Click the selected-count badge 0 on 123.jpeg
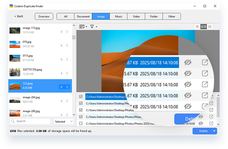228x149 pixels. click(x=62, y=87)
